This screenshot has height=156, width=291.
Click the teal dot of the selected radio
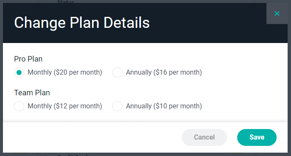[19, 73]
